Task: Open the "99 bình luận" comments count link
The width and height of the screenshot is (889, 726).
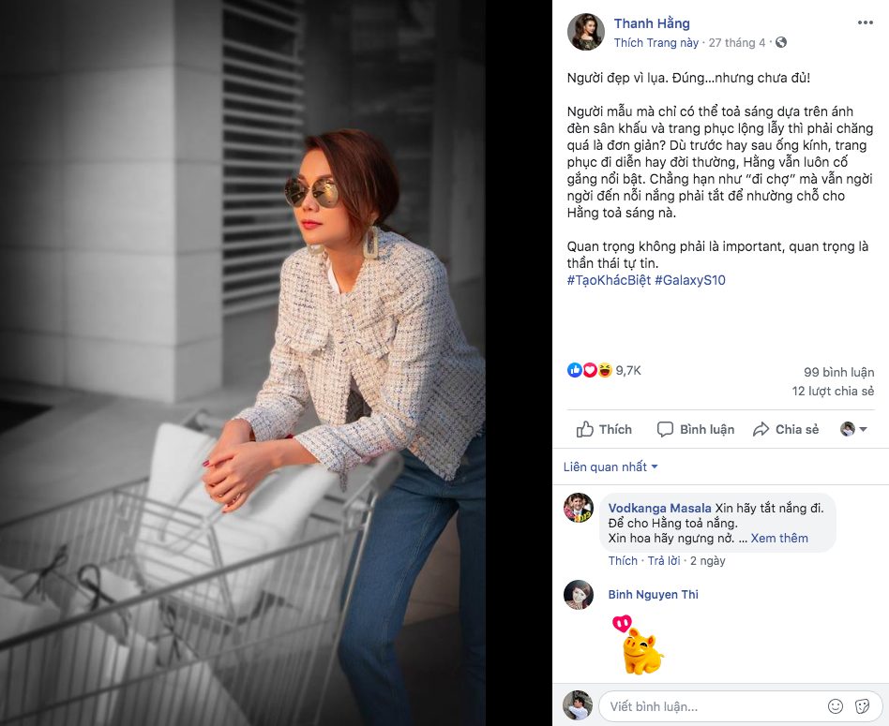Action: [x=839, y=371]
